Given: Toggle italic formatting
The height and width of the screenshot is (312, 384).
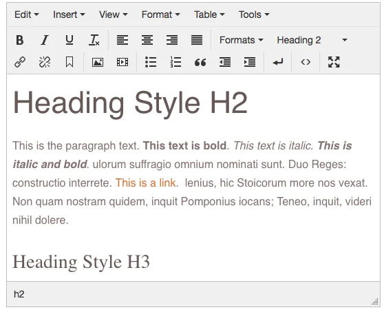Looking at the screenshot, I should 45,40.
